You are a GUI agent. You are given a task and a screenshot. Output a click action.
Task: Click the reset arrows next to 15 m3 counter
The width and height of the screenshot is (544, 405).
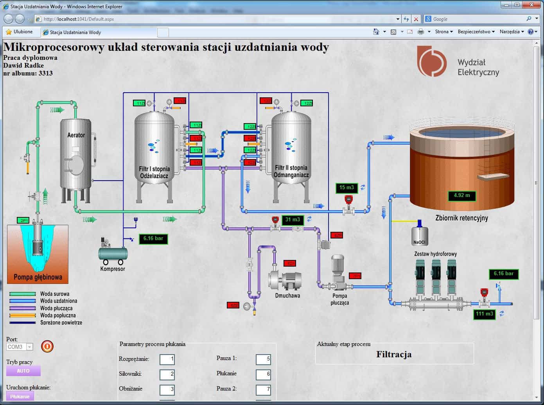(363, 188)
